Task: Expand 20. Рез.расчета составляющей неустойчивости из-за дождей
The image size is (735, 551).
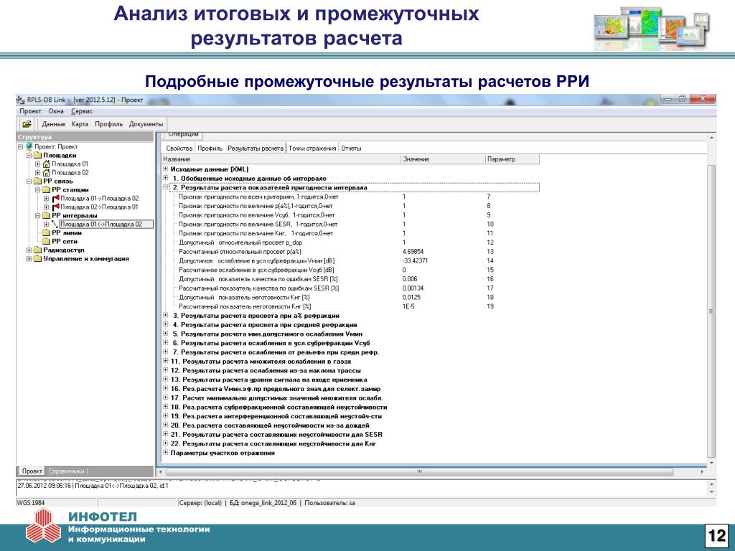Action: 166,425
